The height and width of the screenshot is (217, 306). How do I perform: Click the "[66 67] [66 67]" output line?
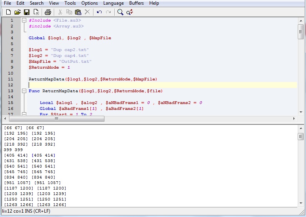coord(24,128)
